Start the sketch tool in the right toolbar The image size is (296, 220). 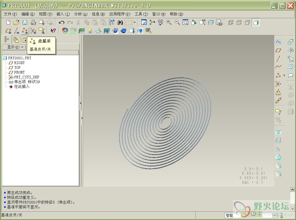[278, 42]
